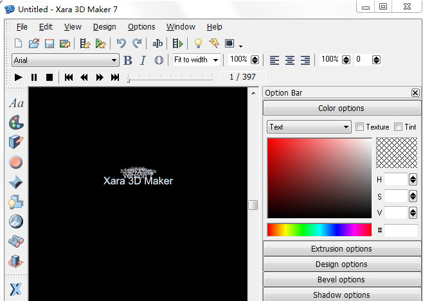Open the Window menu

(x=181, y=27)
